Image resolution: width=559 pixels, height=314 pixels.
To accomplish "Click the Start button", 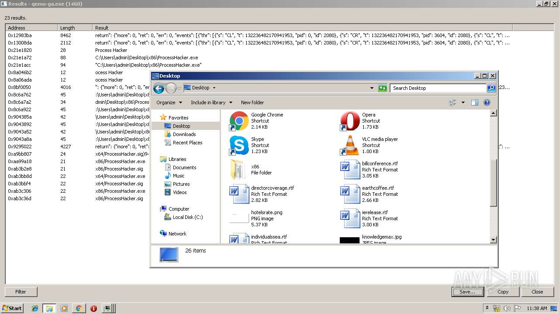I will (x=12, y=308).
